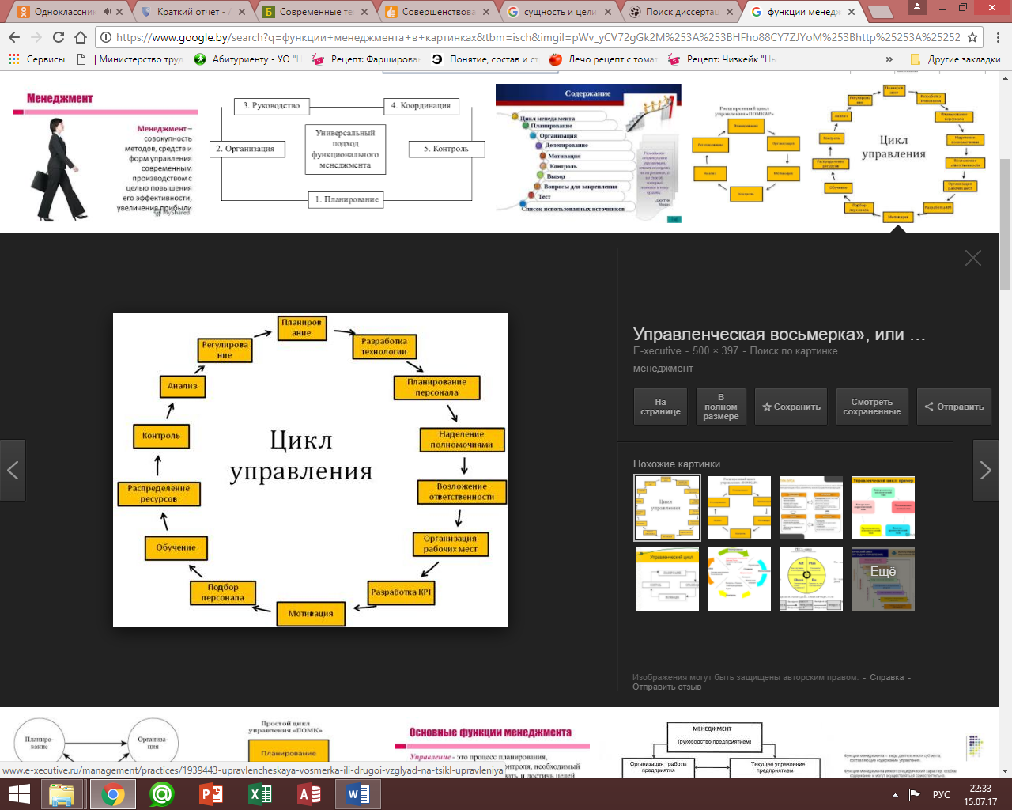Viewport: 1012px width, 810px height.
Task: Switch to the Поиск диссертаций tab
Action: click(x=677, y=12)
